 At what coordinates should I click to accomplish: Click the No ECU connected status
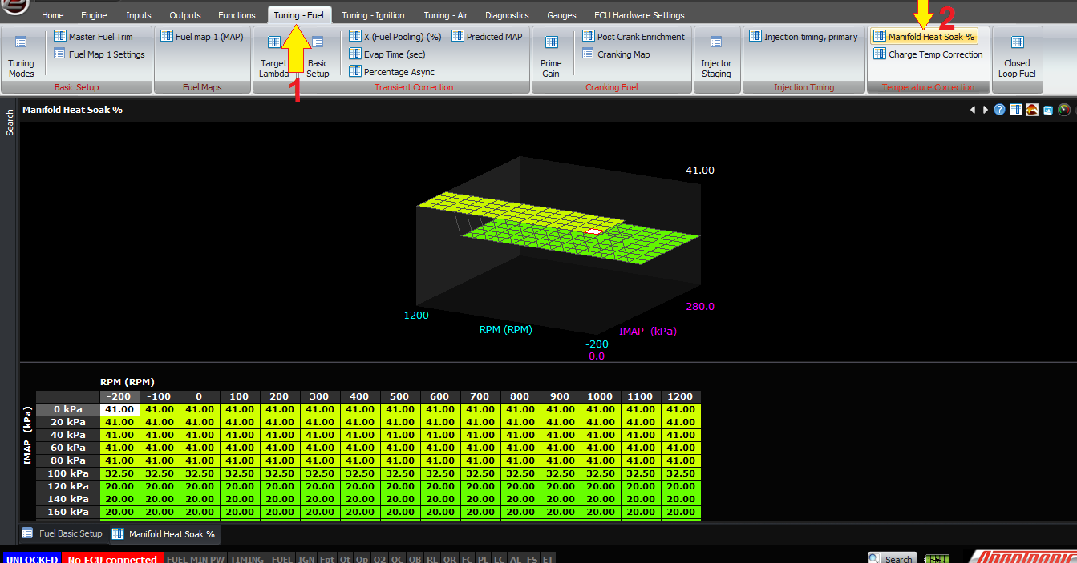click(x=112, y=559)
